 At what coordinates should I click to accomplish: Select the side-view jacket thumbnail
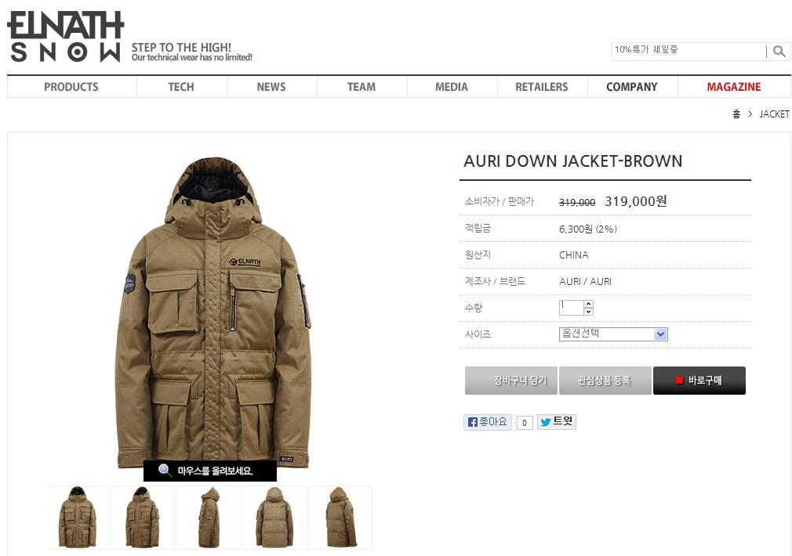coord(209,518)
